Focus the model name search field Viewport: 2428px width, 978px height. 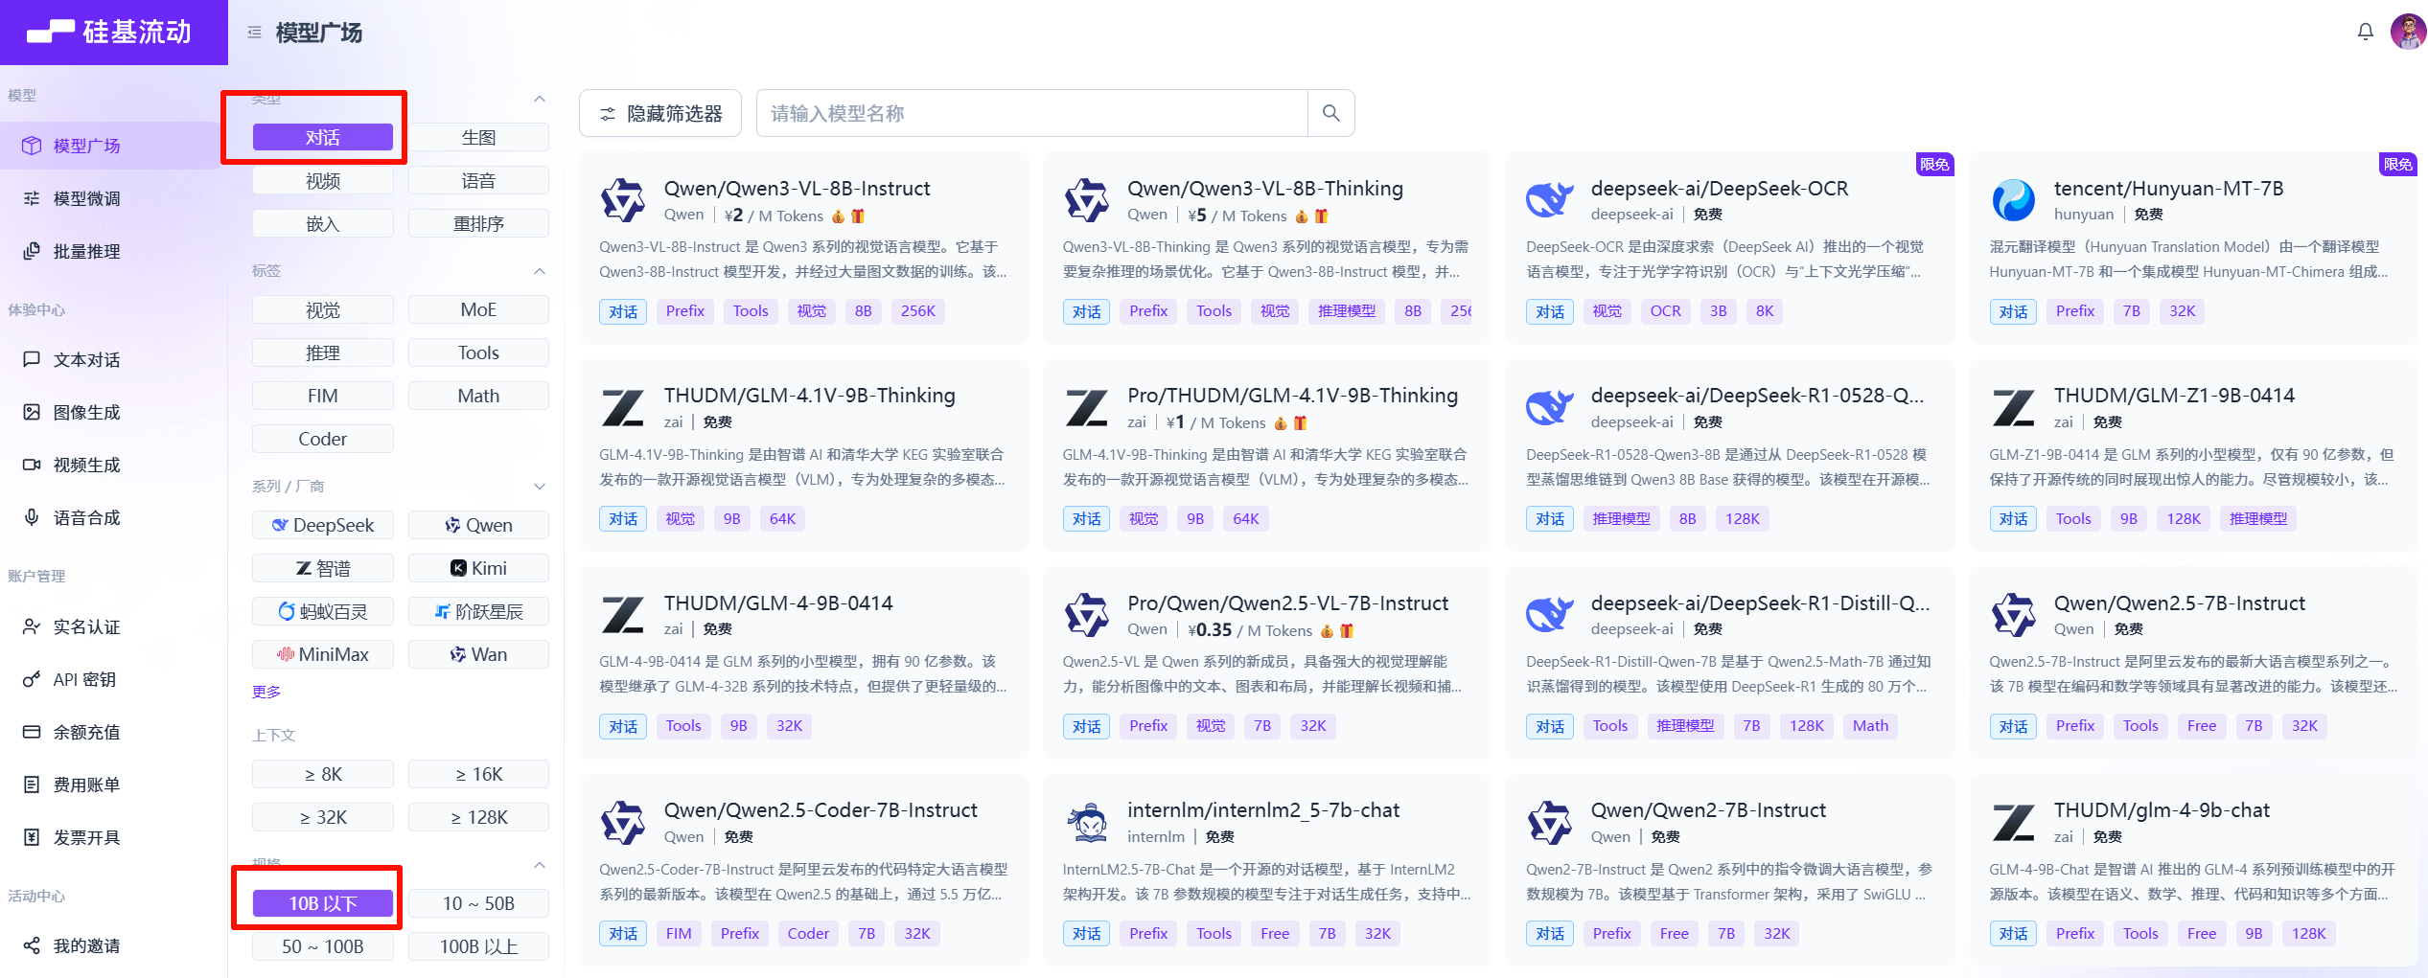[1030, 113]
